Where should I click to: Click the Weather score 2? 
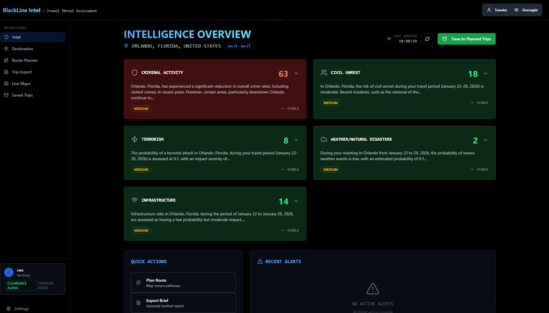coord(475,140)
